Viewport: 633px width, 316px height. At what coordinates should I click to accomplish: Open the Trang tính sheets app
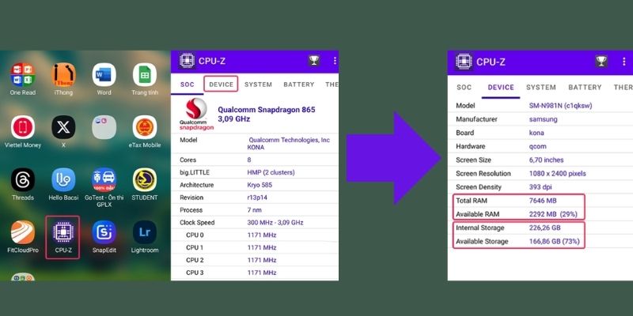tap(145, 75)
